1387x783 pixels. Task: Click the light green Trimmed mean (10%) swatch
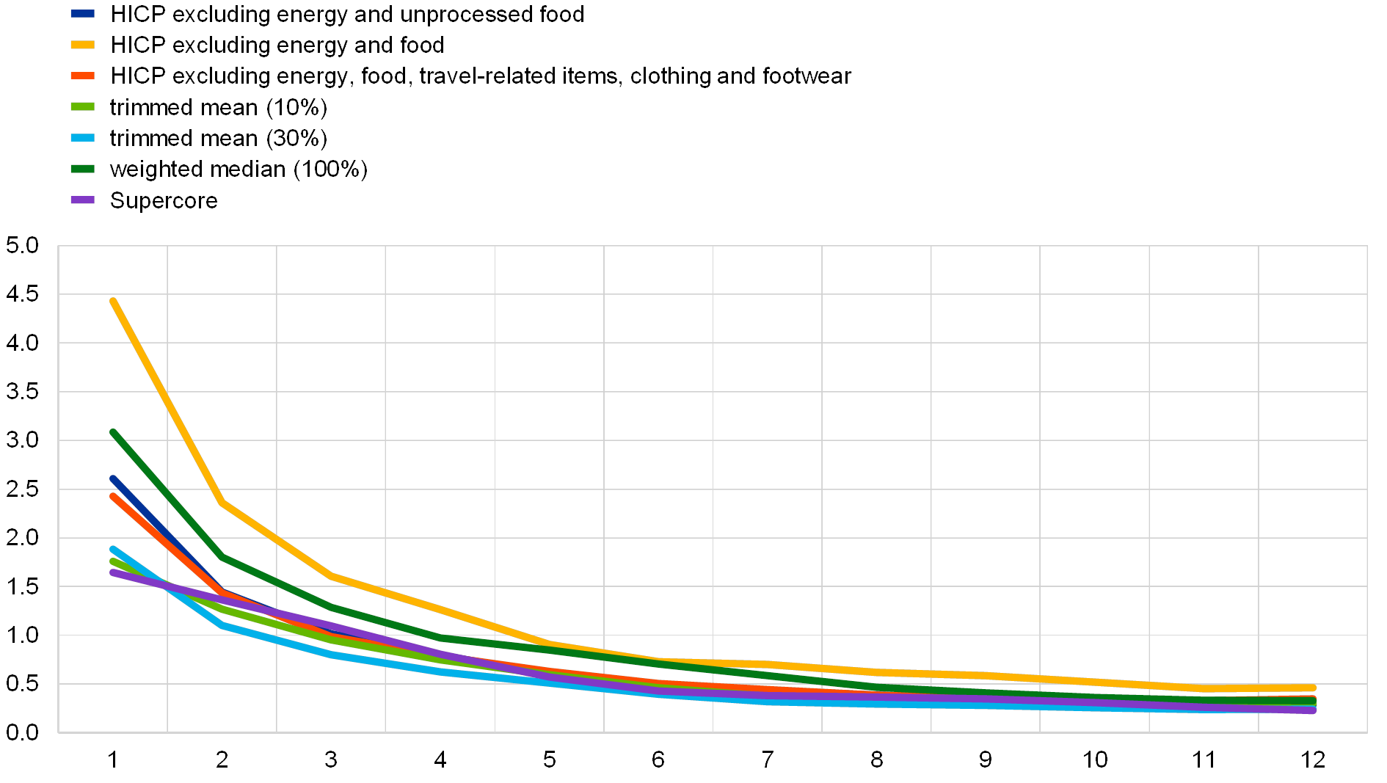(82, 107)
